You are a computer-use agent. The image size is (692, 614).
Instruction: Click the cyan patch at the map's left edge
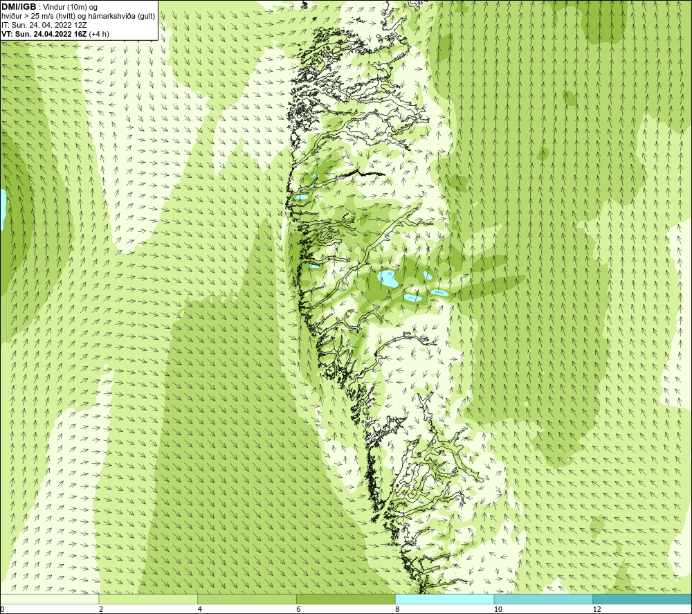(x=3, y=209)
